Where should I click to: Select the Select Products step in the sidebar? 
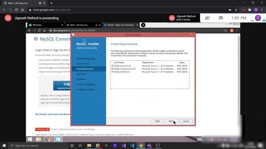(x=83, y=64)
